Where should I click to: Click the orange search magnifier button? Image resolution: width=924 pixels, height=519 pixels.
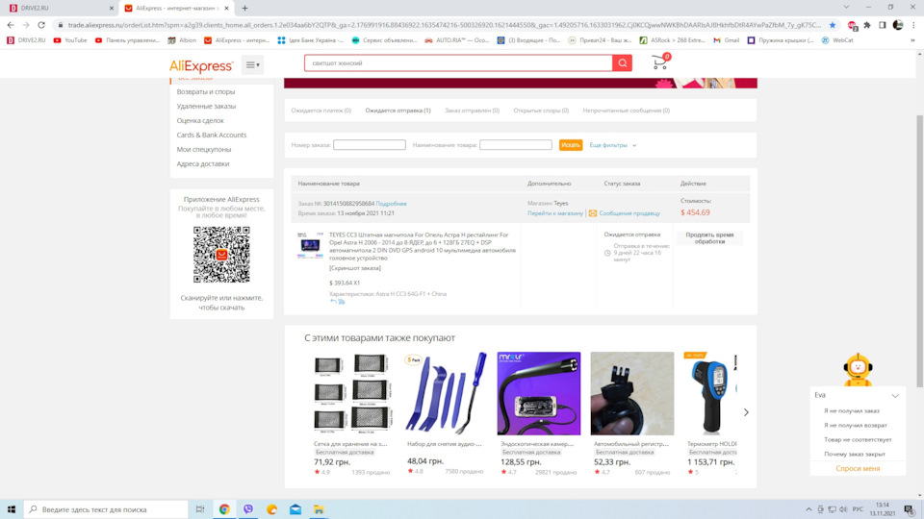622,63
